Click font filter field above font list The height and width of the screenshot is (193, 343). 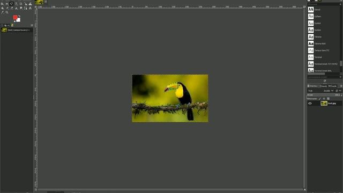(323, 4)
